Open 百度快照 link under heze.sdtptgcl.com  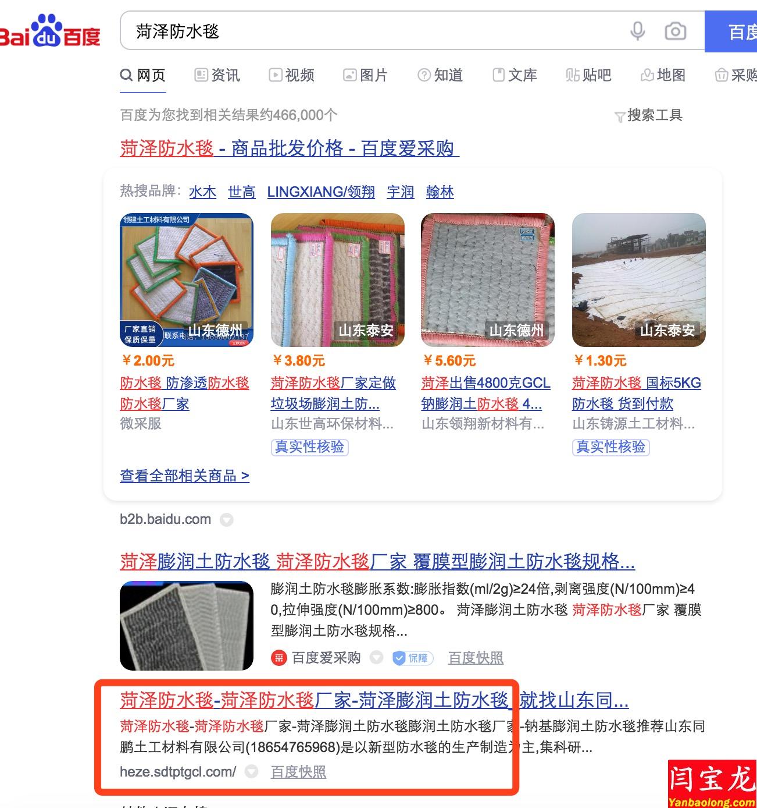click(x=299, y=772)
